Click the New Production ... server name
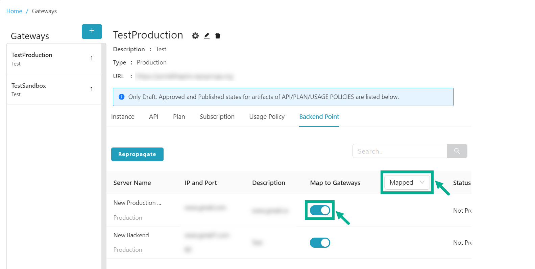The width and height of the screenshot is (535, 269). click(x=137, y=203)
